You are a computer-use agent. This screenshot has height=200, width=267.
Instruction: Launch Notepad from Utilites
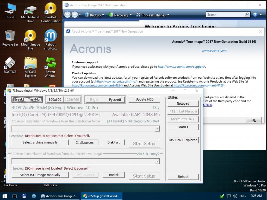tap(183, 104)
